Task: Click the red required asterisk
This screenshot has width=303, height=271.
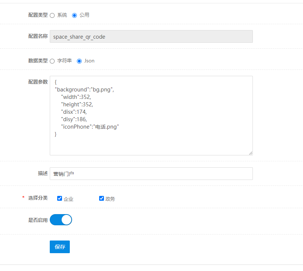Action: [x=23, y=197]
